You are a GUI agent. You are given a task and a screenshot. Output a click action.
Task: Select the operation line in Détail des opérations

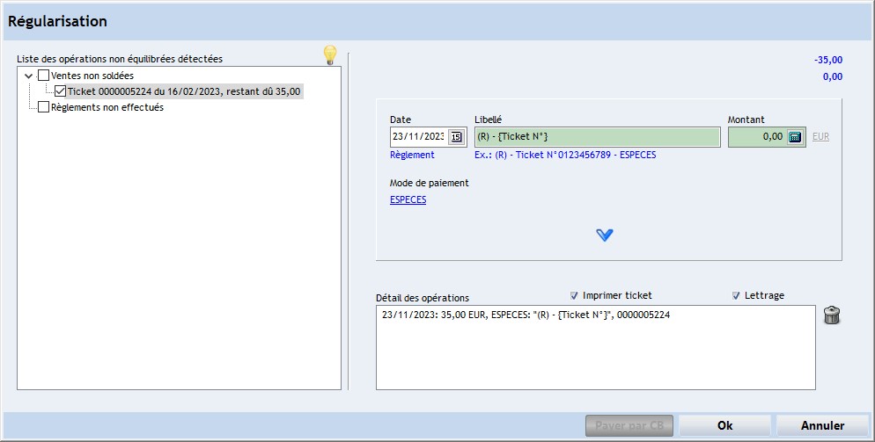click(525, 314)
